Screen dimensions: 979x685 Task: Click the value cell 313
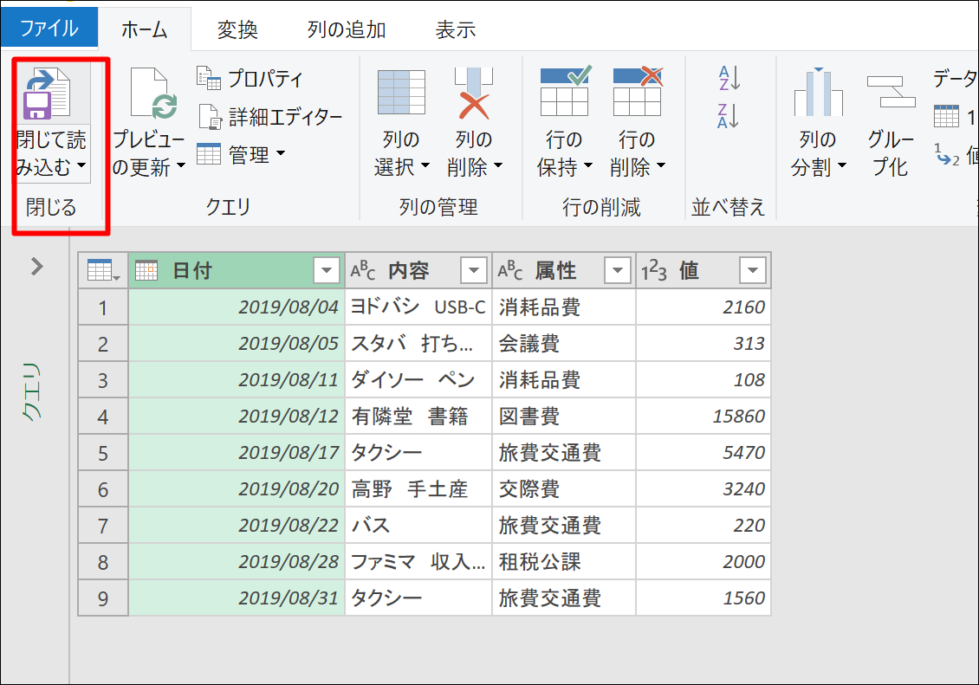[x=703, y=343]
